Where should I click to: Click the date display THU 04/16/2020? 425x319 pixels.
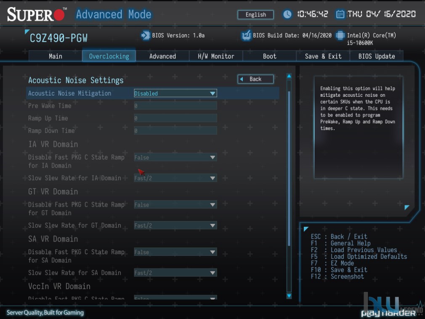(381, 14)
